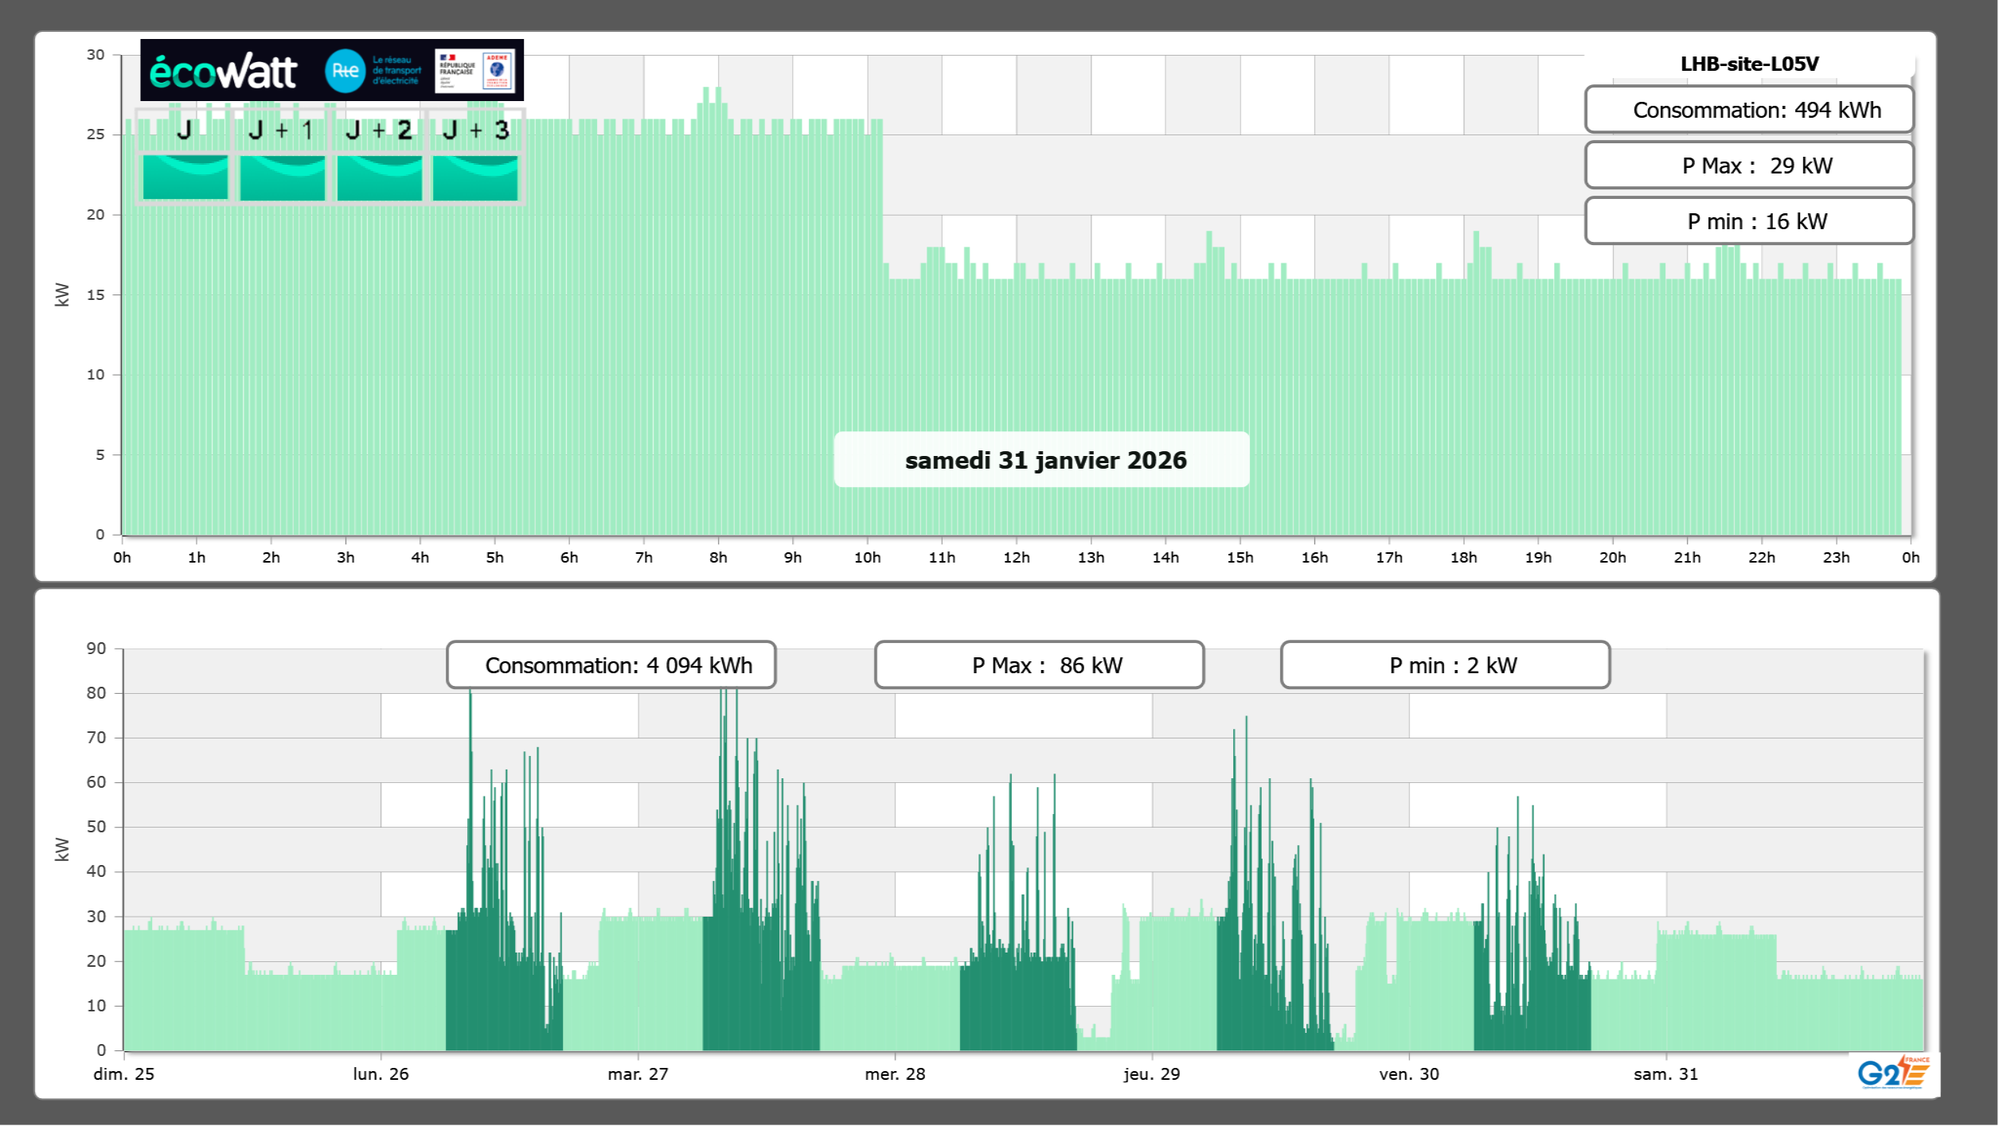Click the Consommation: 494 kWh box

point(1749,110)
